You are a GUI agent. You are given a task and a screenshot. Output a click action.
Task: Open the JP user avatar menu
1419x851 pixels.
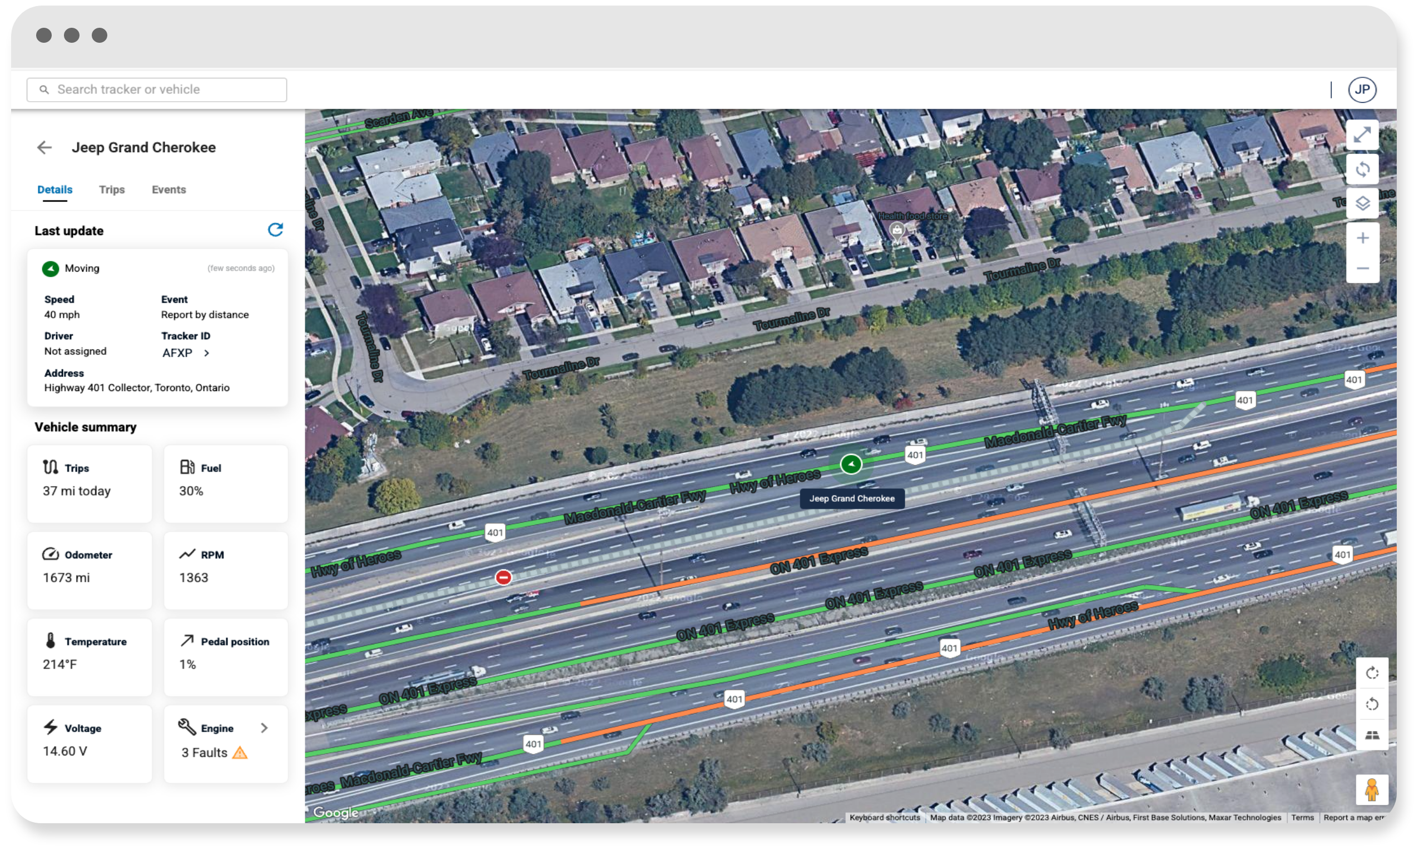(x=1362, y=89)
